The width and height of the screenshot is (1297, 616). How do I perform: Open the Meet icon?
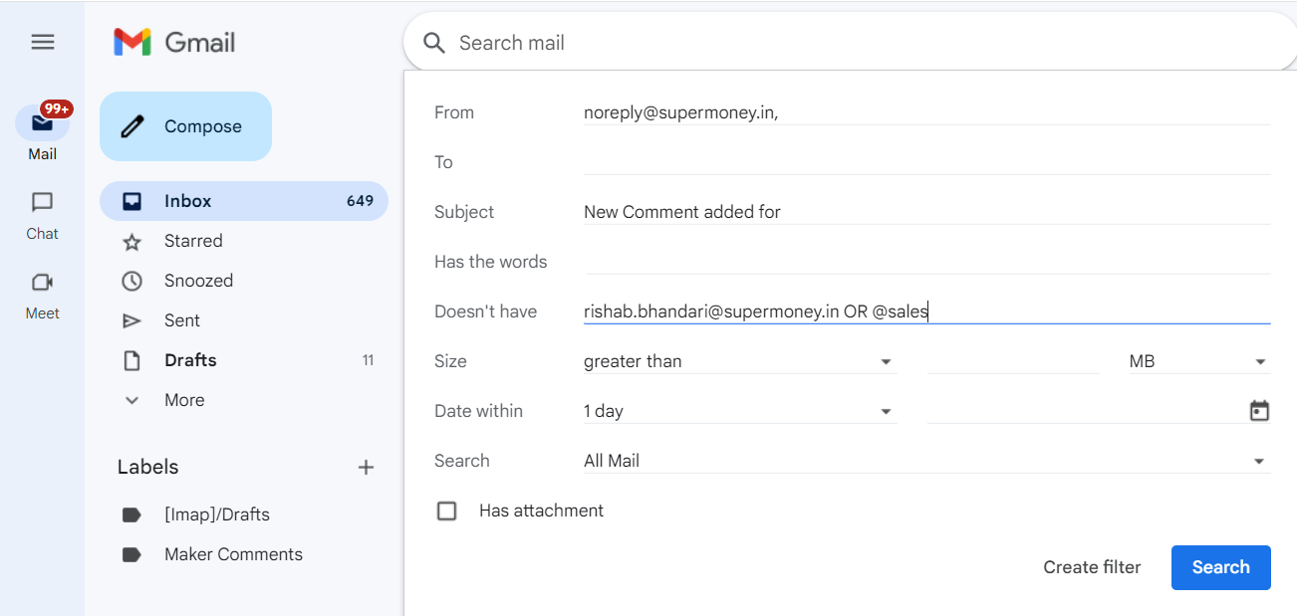tap(42, 282)
